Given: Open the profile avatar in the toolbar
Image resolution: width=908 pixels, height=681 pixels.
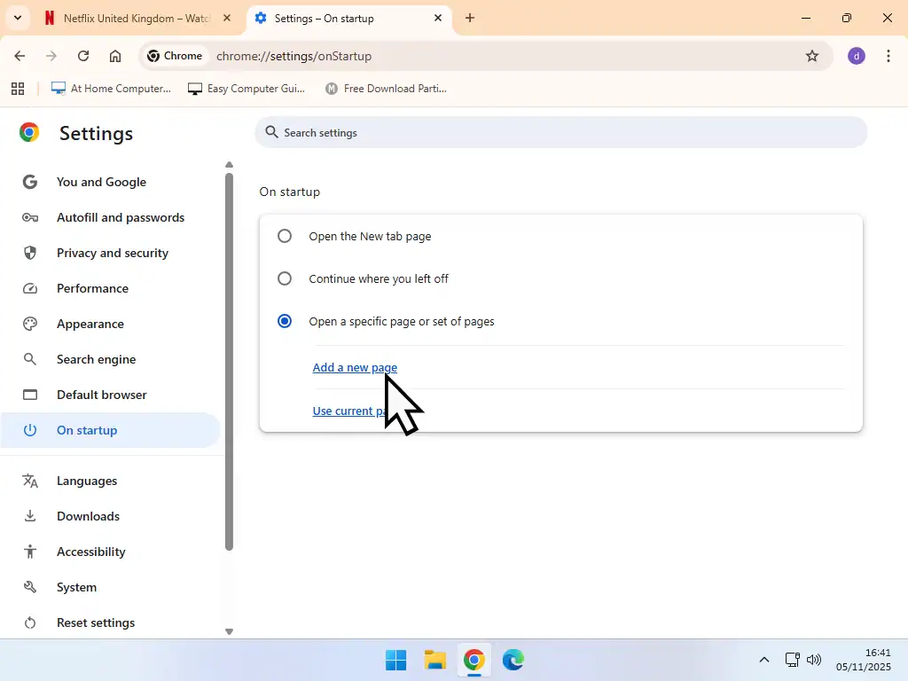Looking at the screenshot, I should point(856,56).
